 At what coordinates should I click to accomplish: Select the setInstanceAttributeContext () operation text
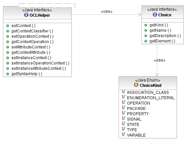(x=39, y=68)
